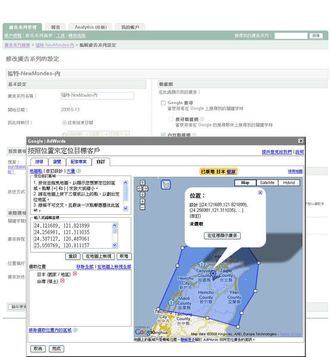The height and width of the screenshot is (357, 331).
Task: Click 福特-NewMondeo-內 breadcrumb link
Action: (x=55, y=45)
